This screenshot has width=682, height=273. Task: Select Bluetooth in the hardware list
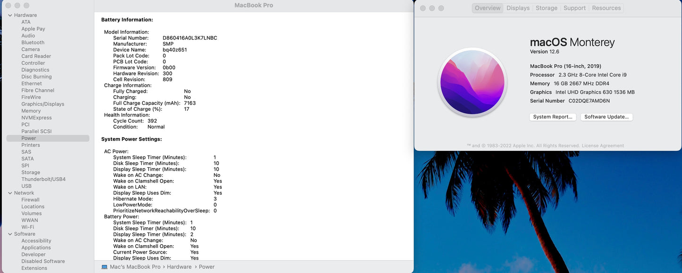pos(33,42)
